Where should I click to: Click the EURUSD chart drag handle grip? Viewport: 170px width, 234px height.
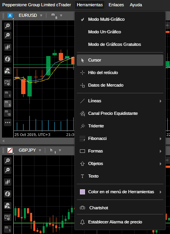click(3, 16)
